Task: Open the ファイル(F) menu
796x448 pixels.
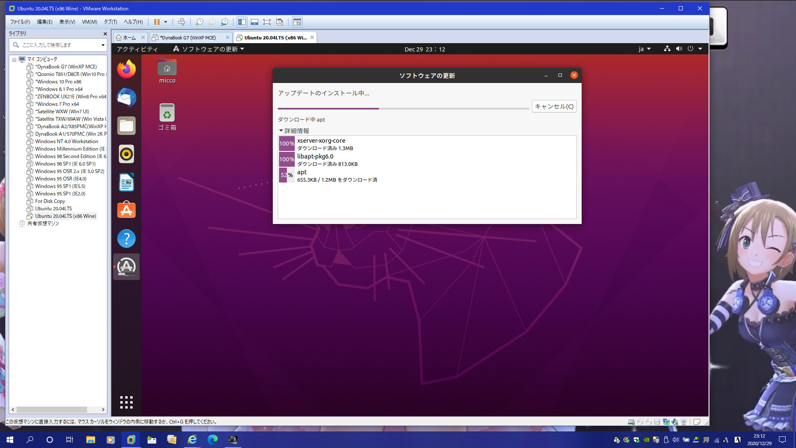Action: [x=20, y=22]
